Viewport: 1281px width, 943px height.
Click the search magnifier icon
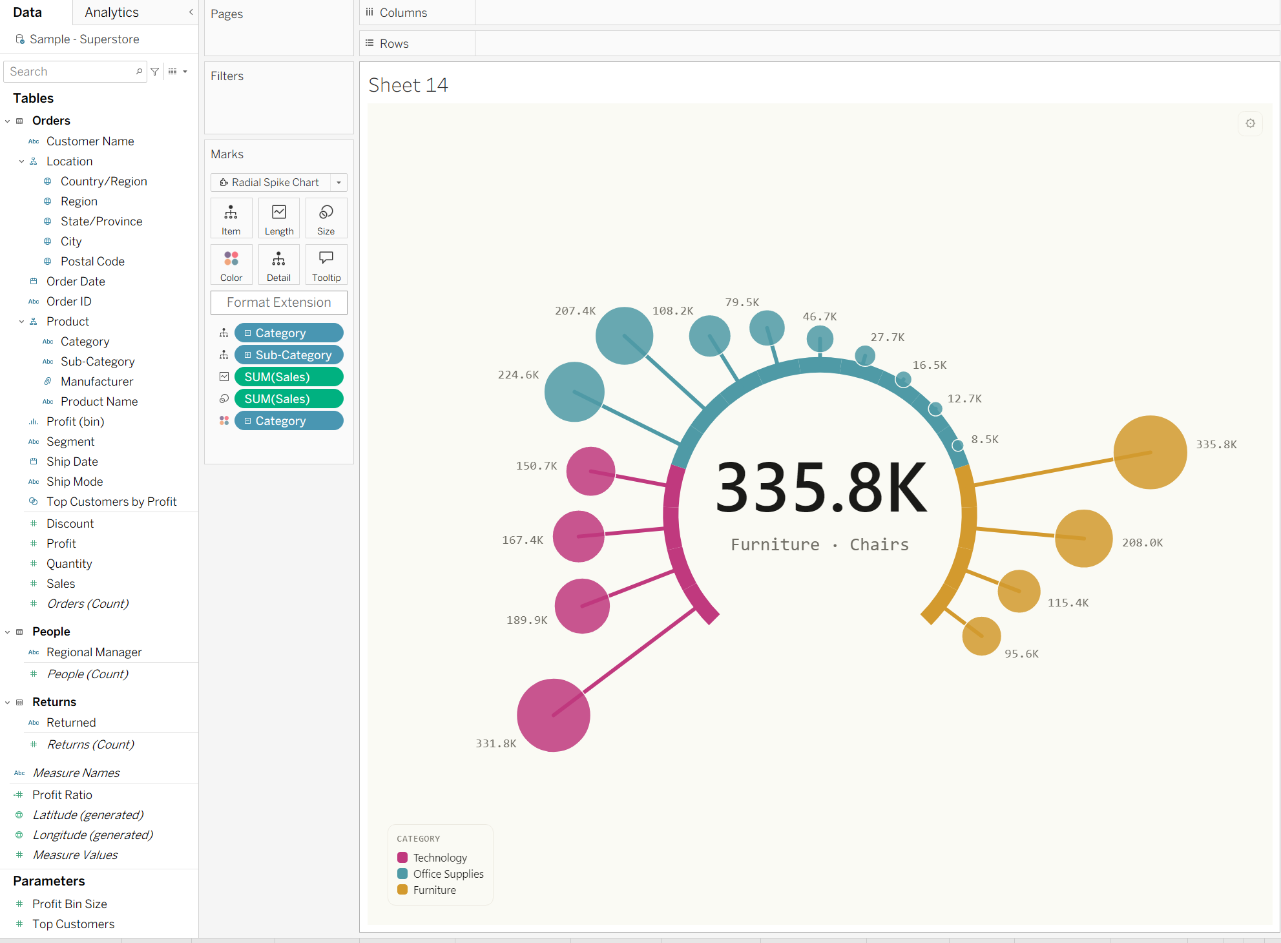[x=139, y=72]
